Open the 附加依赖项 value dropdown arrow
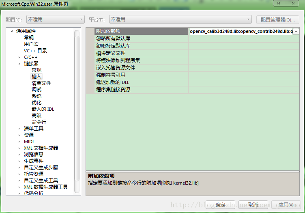Image resolution: width=305 pixels, height=213 pixels. 296,32
